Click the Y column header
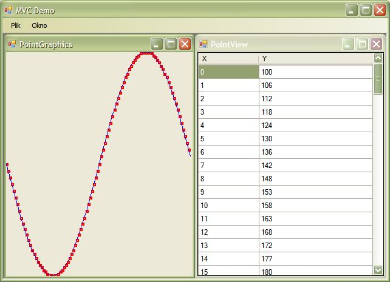The image size is (390, 282). [x=315, y=59]
